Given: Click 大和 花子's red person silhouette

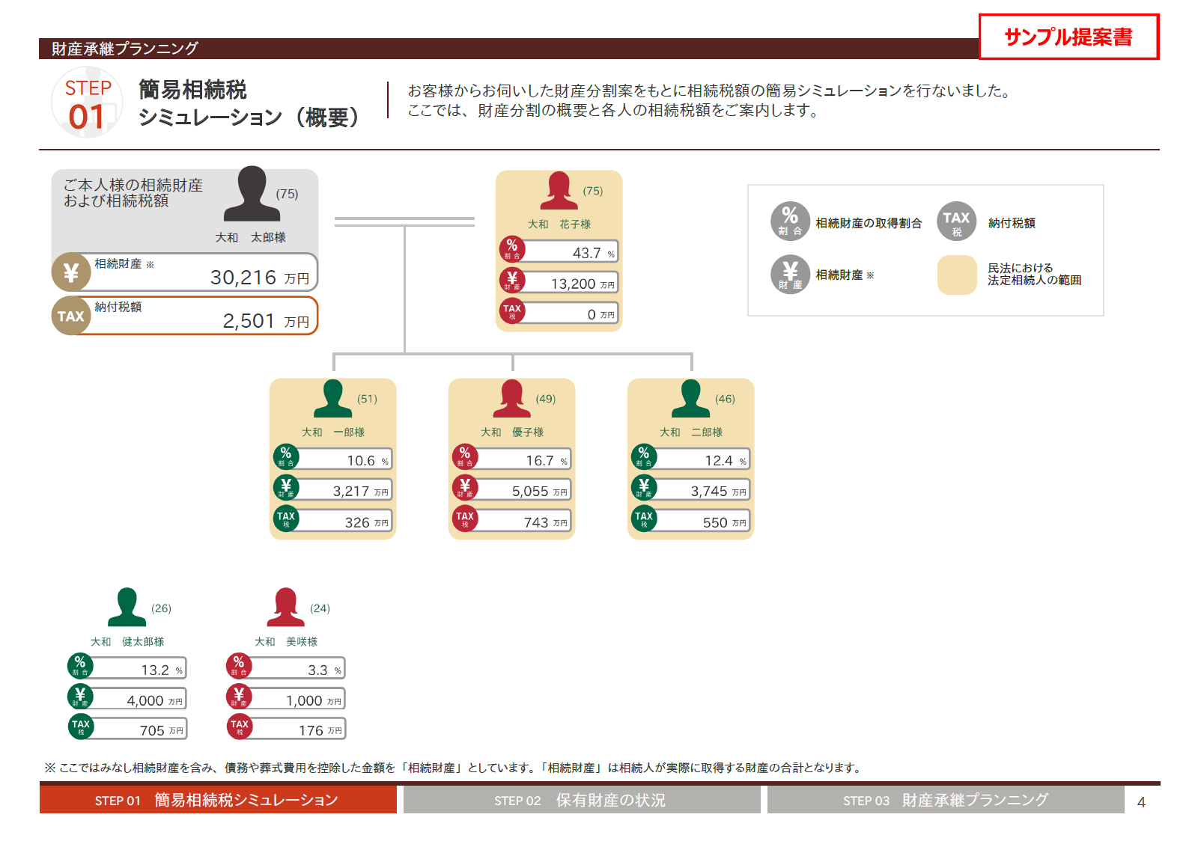Looking at the screenshot, I should pos(559,191).
